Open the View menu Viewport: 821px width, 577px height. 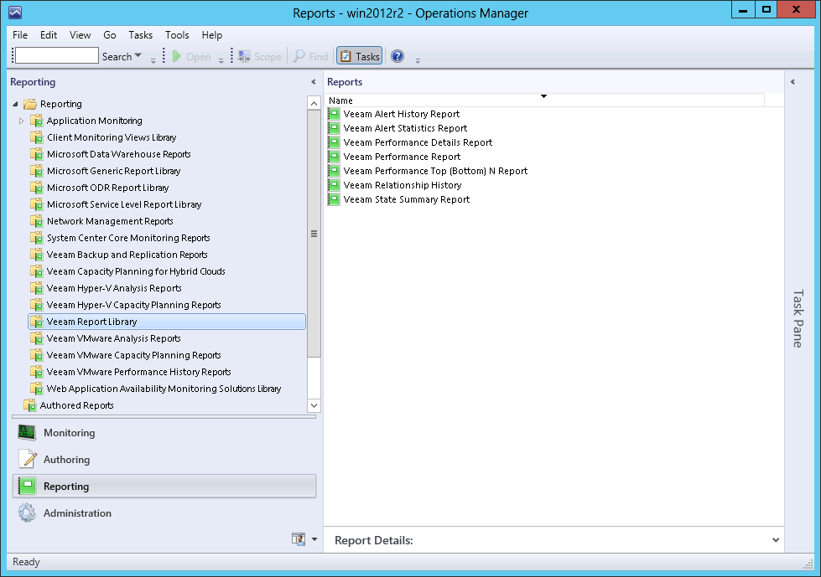pos(81,35)
